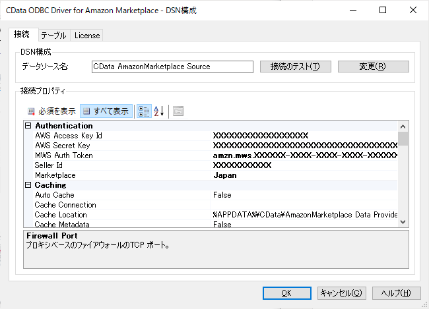Click the 変更(R) button
This screenshot has height=309, width=429.
click(373, 67)
